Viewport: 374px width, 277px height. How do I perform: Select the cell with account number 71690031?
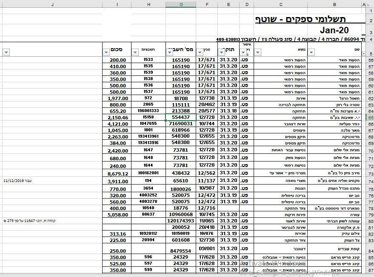(x=181, y=124)
